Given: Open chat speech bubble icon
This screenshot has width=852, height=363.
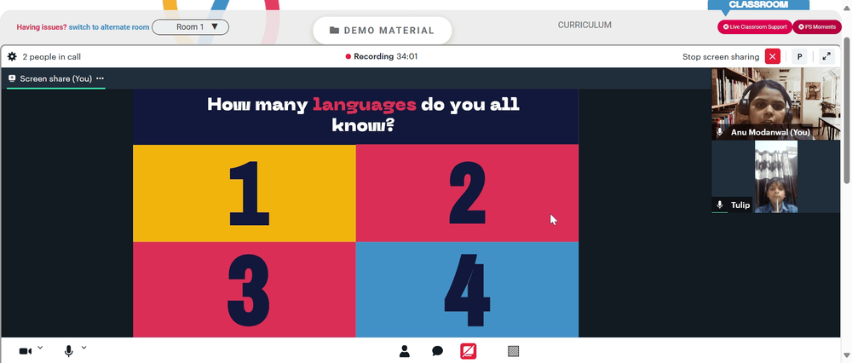Looking at the screenshot, I should pyautogui.click(x=437, y=351).
